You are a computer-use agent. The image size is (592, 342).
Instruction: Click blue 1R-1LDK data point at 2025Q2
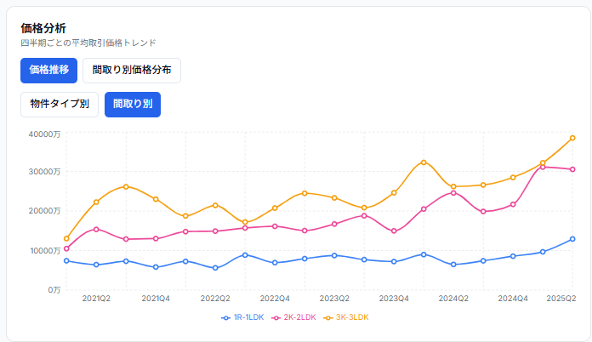(x=572, y=239)
